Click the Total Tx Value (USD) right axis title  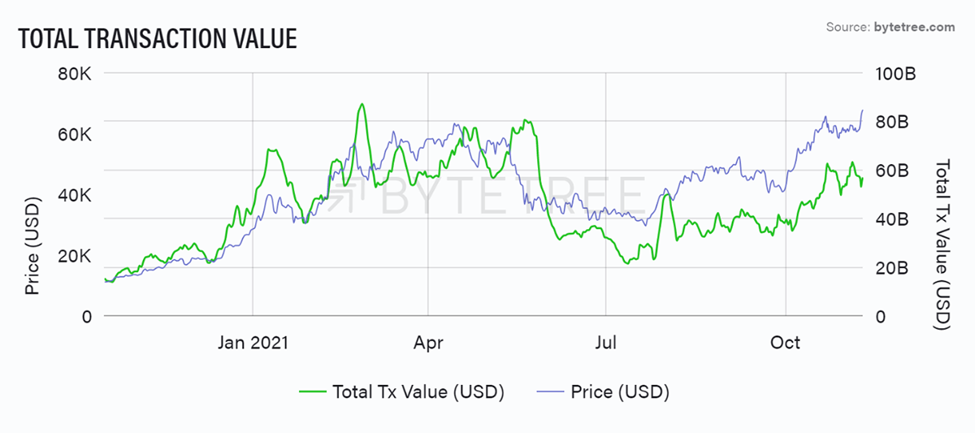[x=943, y=245]
